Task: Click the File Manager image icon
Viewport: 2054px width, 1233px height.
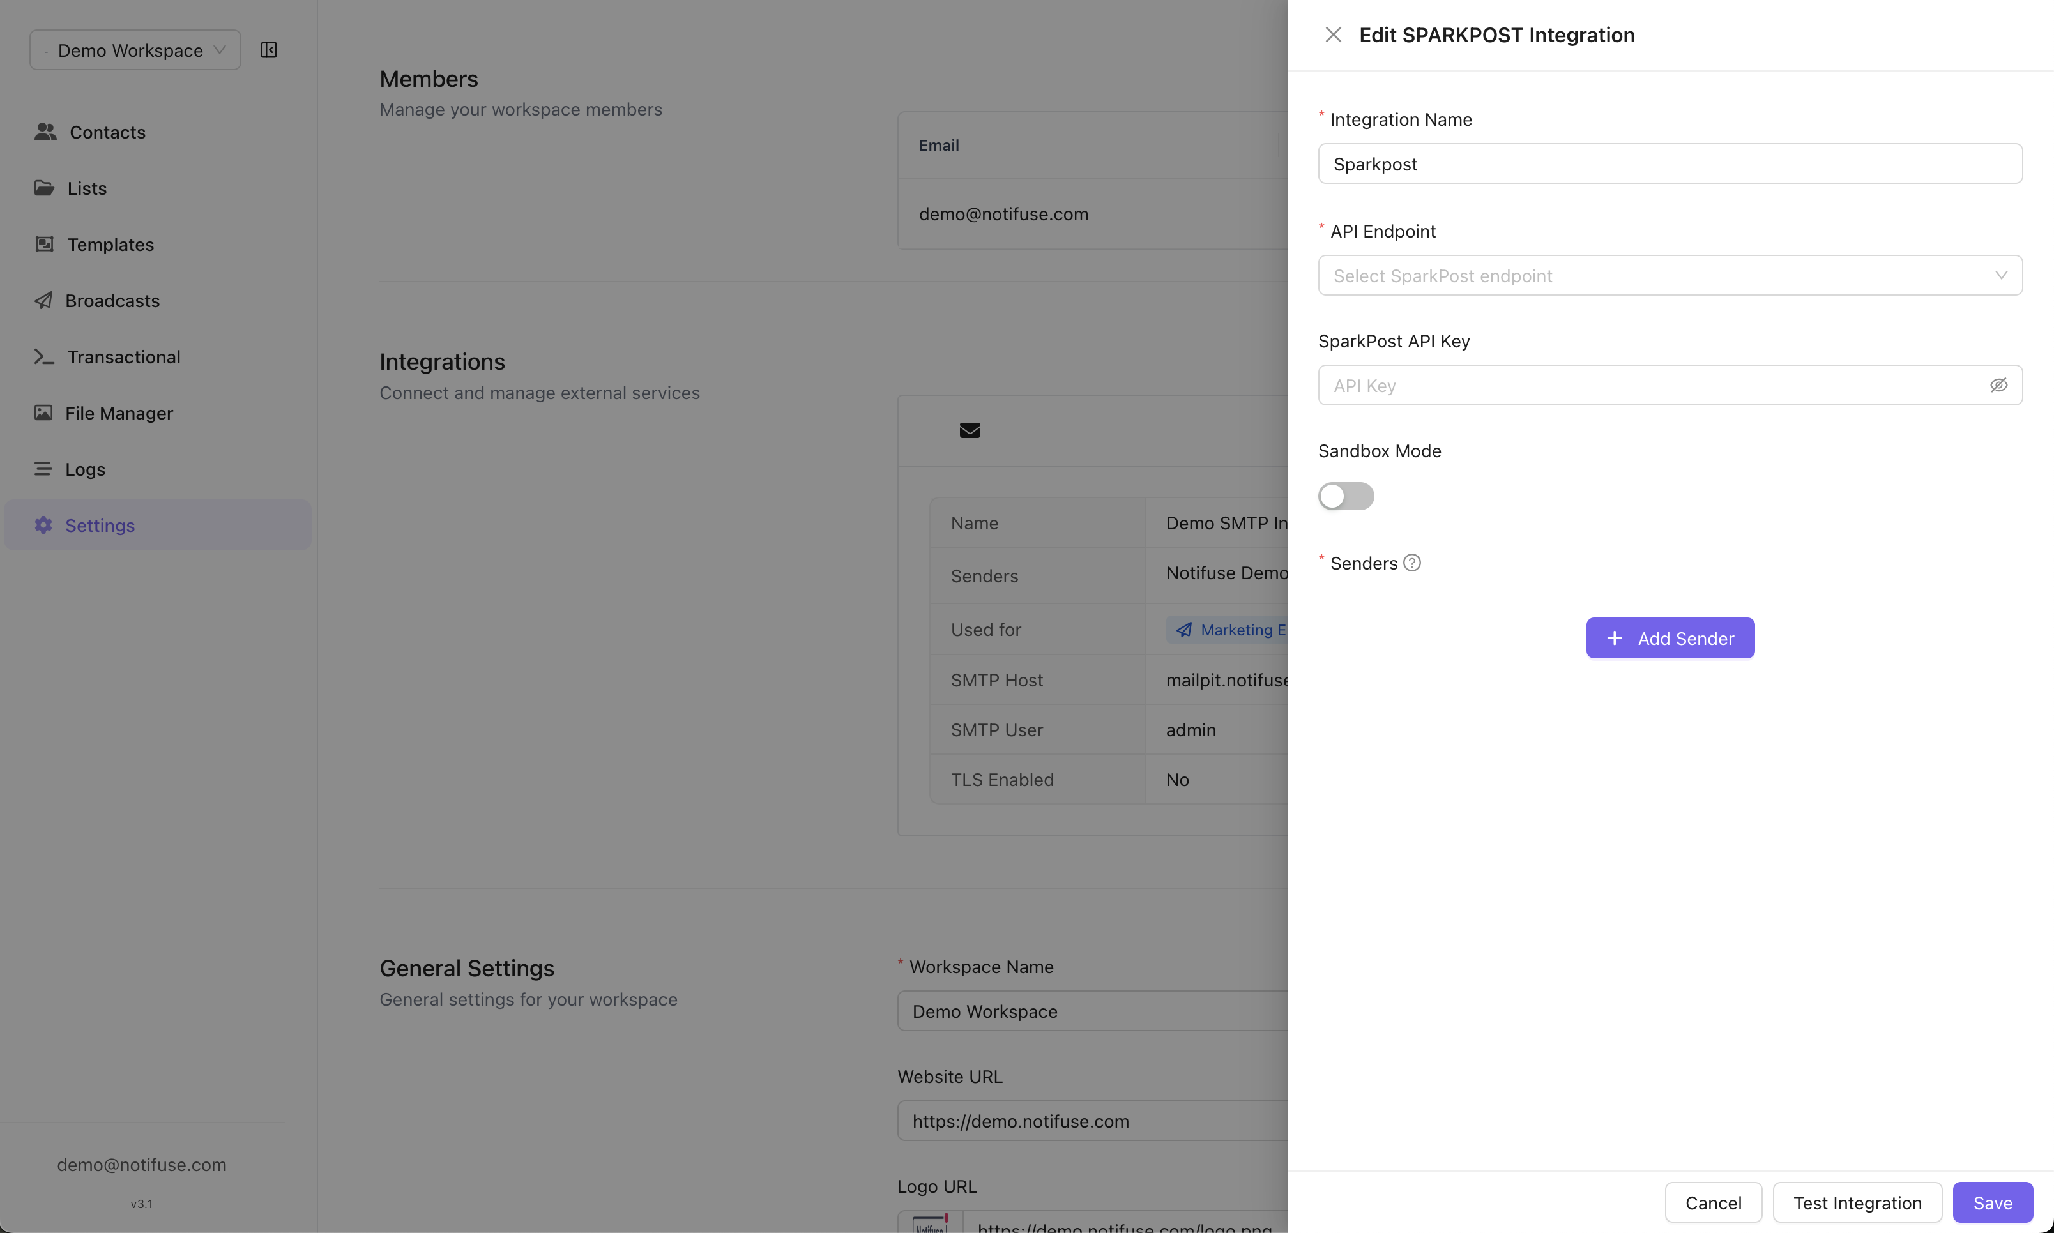Action: (43, 412)
